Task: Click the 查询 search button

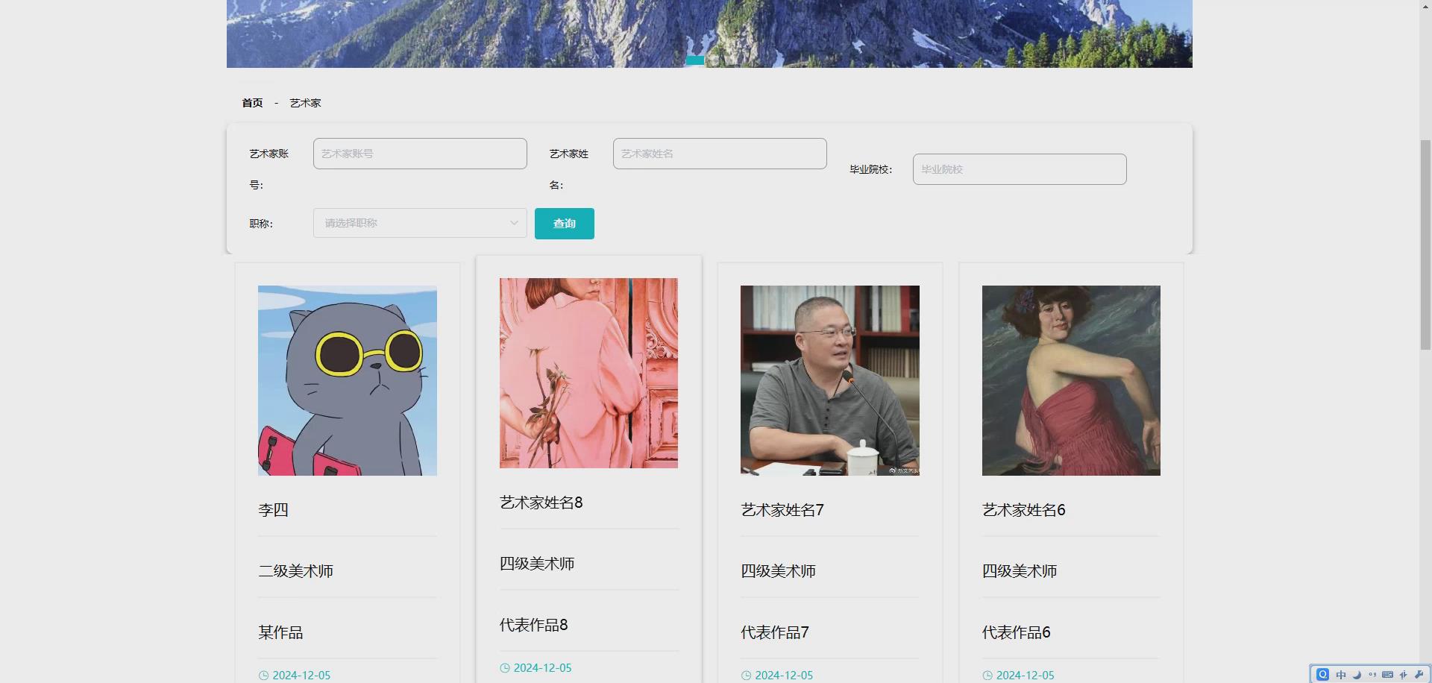Action: [x=564, y=223]
